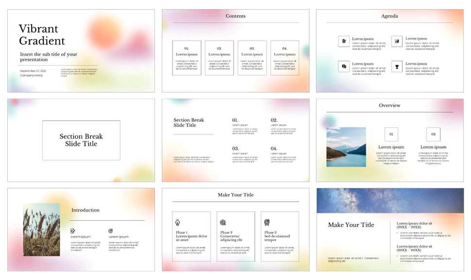Select the Section Break Slide Title box
This screenshot has height=280, width=471.
[x=81, y=140]
